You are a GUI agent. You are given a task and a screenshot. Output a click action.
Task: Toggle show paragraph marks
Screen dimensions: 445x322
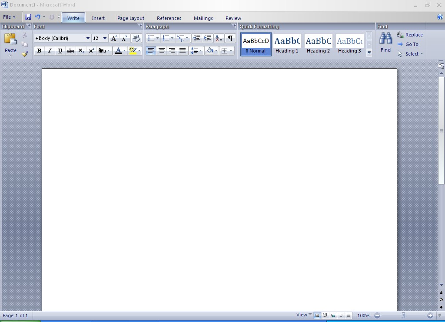(x=230, y=38)
